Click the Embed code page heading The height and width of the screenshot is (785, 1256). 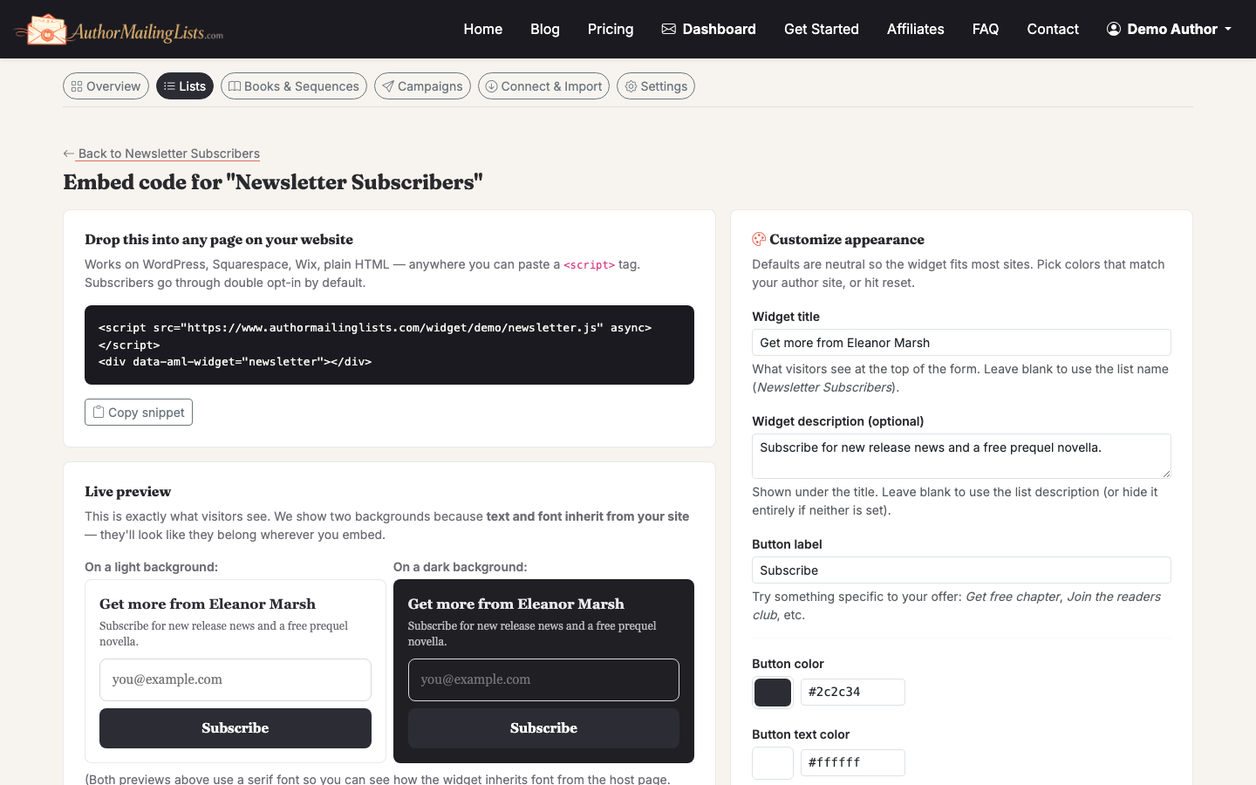point(273,181)
